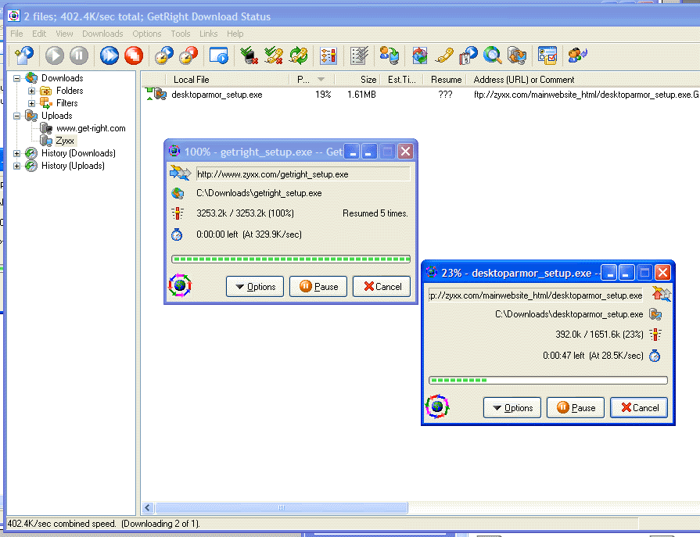The width and height of the screenshot is (700, 537).
Task: Cancel the desktoparmor_setup.exe transfer
Action: pos(639,408)
